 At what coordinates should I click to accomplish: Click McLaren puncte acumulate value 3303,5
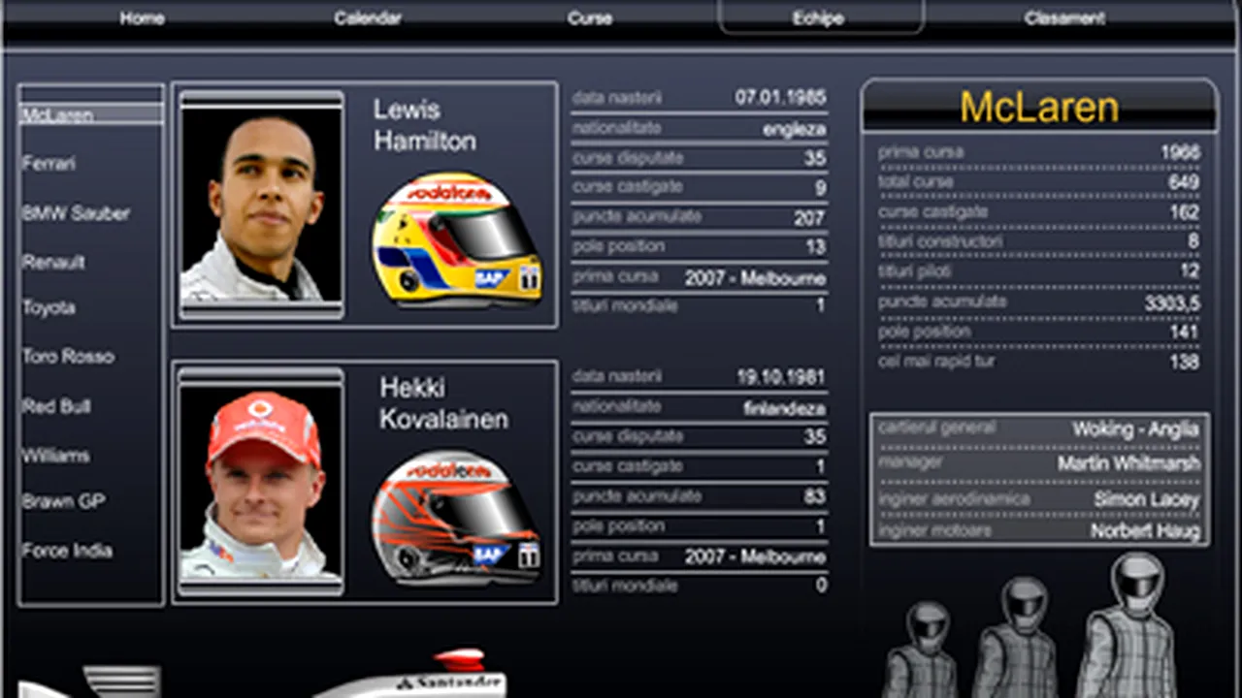point(1172,302)
